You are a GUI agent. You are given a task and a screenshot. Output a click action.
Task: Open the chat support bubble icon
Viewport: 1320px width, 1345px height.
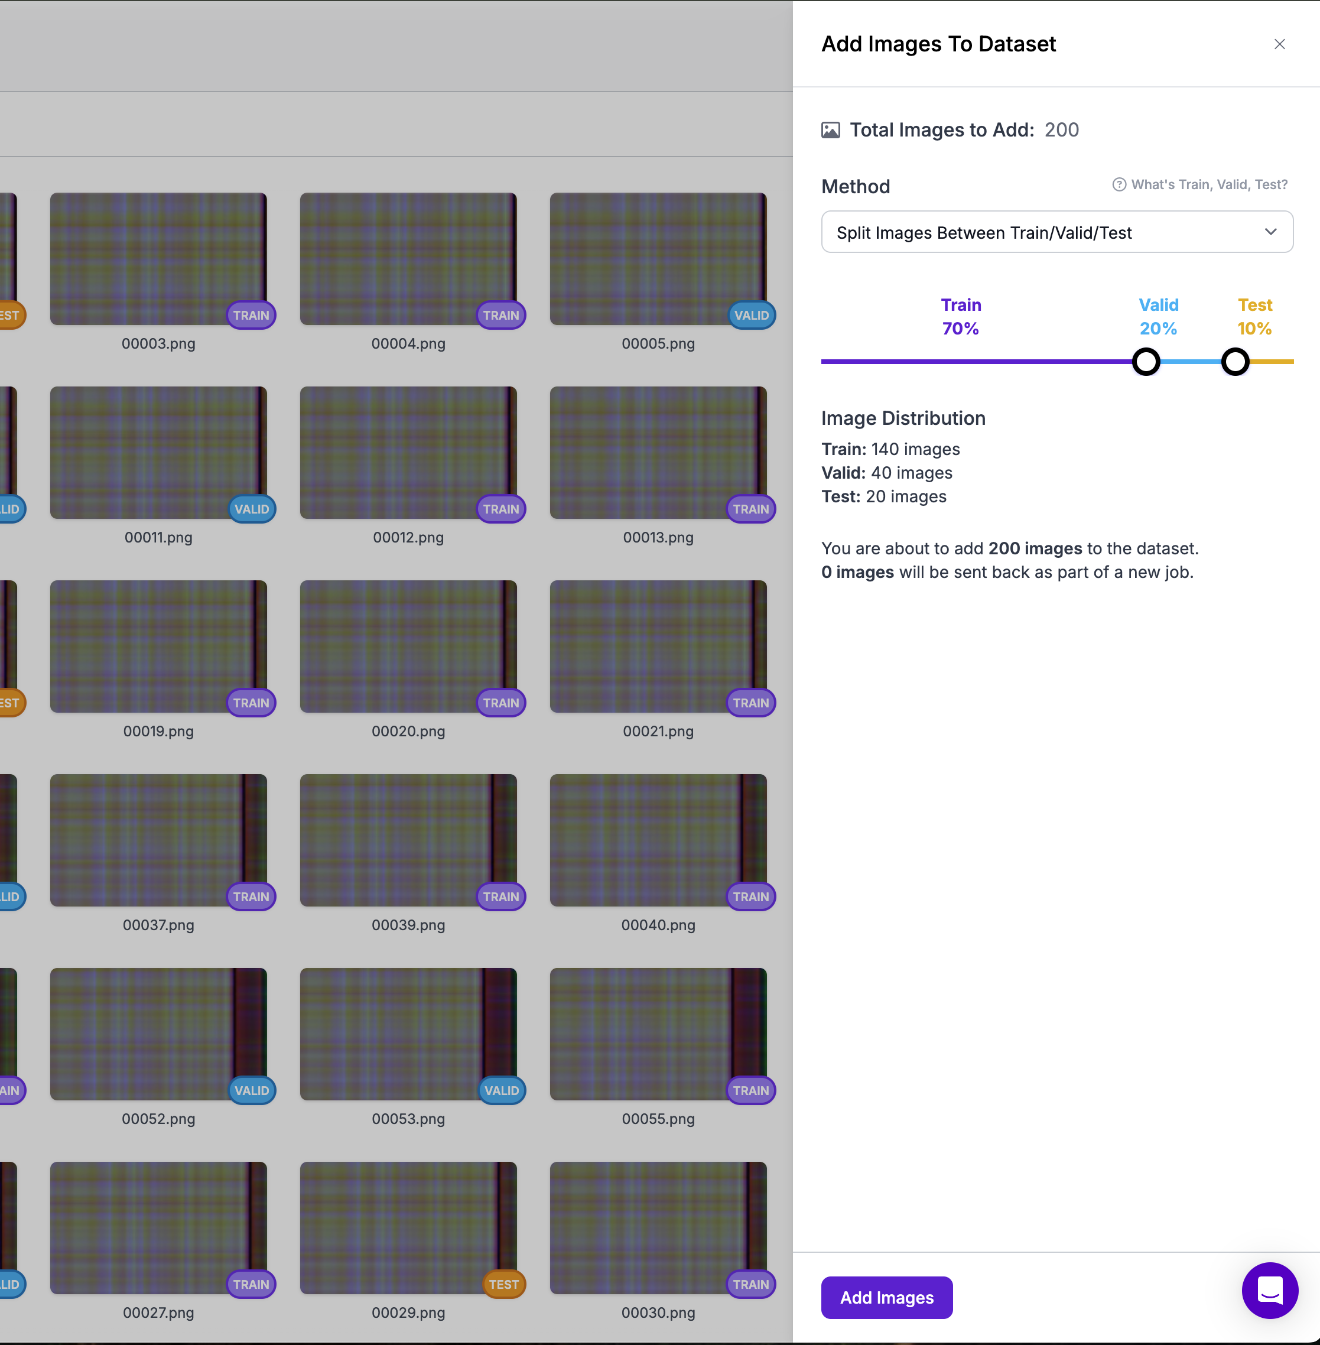tap(1269, 1290)
